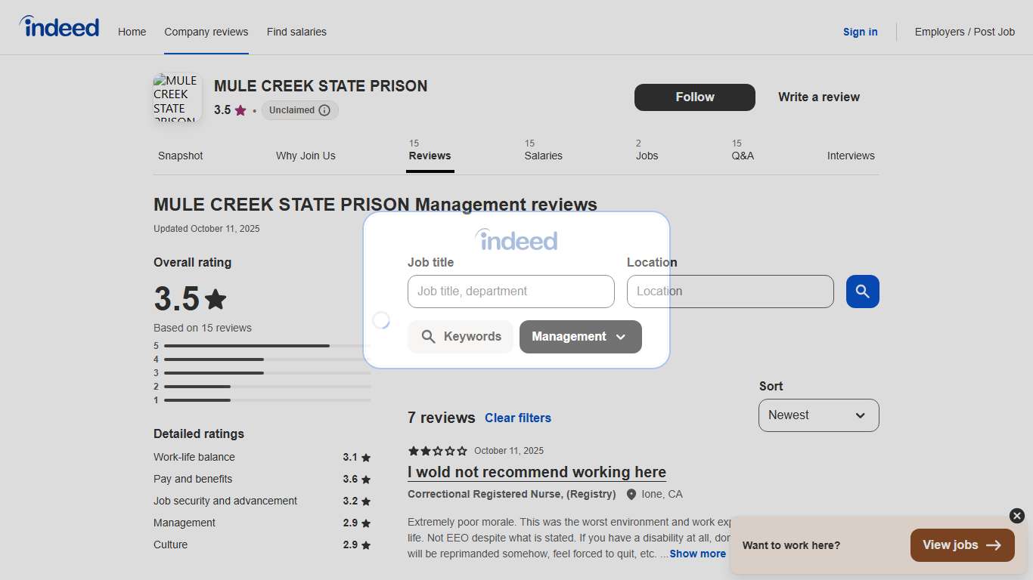1033x580 pixels.
Task: Click the second star on the review rating
Action: (x=425, y=450)
